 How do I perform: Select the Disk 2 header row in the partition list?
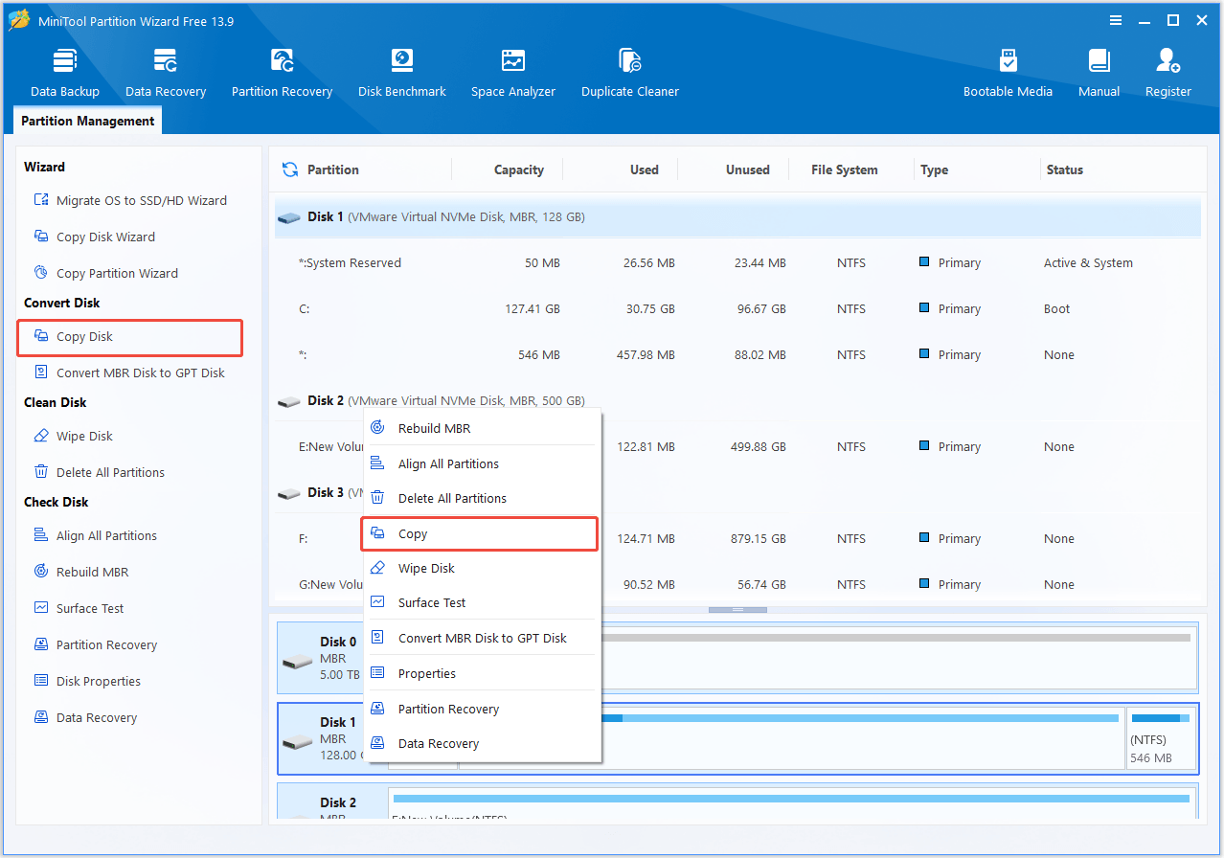pos(737,400)
